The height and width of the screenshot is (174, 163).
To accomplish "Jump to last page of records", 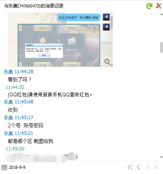I will [156, 167].
